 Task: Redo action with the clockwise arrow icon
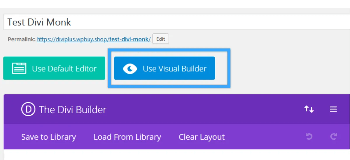pos(334,136)
